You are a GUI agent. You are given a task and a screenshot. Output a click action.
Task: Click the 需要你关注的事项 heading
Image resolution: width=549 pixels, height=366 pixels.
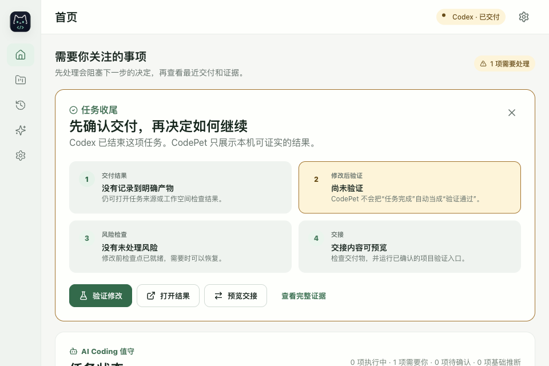[x=101, y=57]
